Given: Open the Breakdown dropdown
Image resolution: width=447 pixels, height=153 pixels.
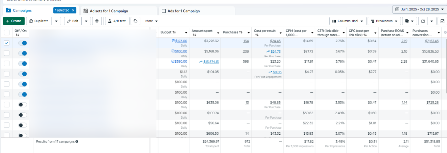Looking at the screenshot, I should point(384,21).
